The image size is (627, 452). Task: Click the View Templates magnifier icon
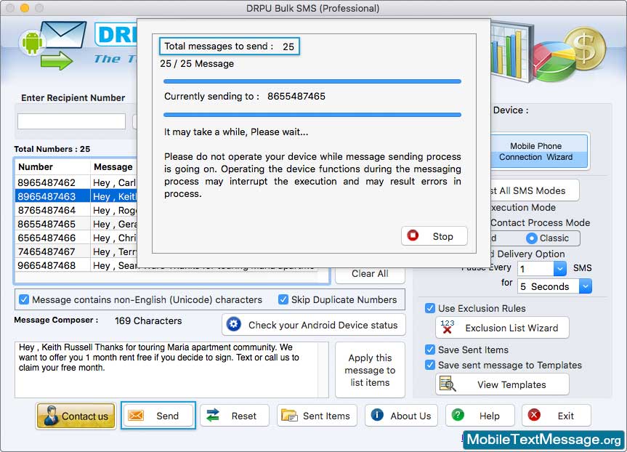point(448,384)
